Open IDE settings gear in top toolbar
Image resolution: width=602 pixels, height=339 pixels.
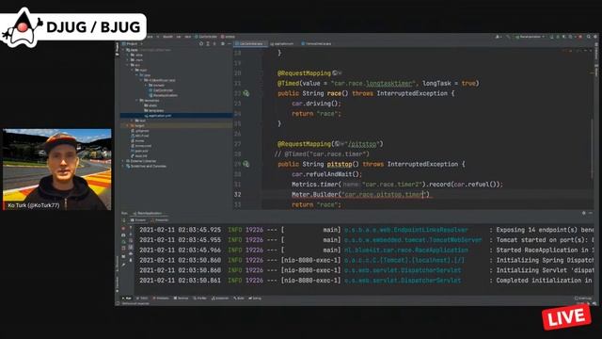coord(595,37)
